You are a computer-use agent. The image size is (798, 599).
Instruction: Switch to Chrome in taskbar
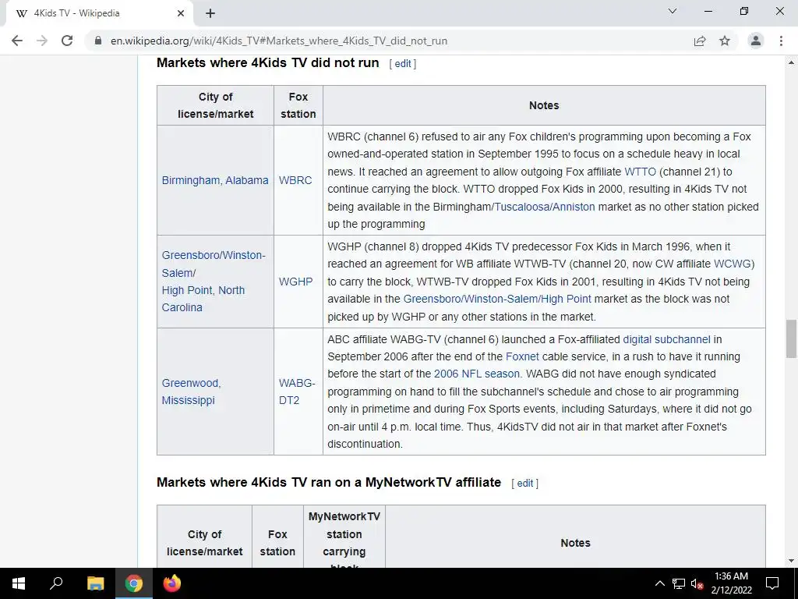pos(134,583)
